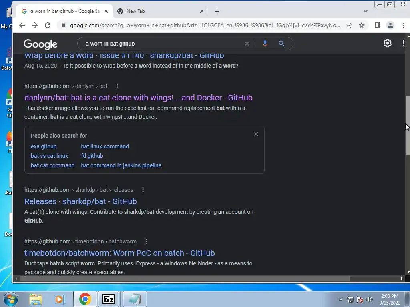Open danlynn/bat cat clone with Docker link
The image size is (410, 307).
coord(138,98)
